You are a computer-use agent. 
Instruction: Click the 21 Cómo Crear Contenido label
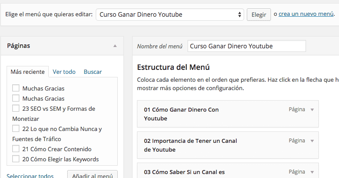click(x=57, y=149)
